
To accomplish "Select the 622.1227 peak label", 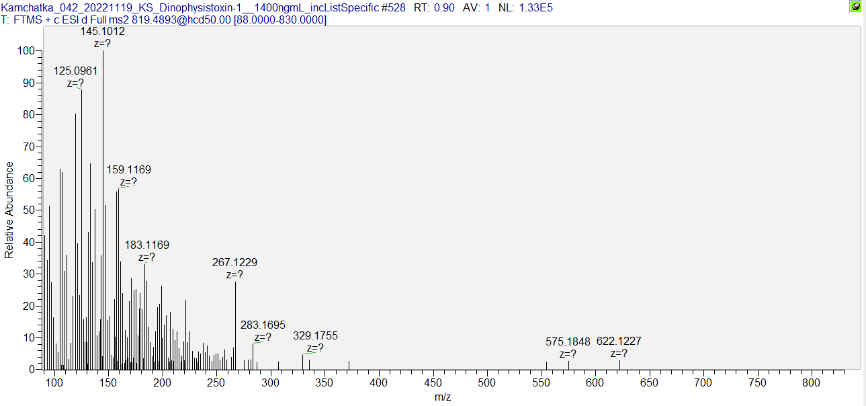I will (x=619, y=341).
